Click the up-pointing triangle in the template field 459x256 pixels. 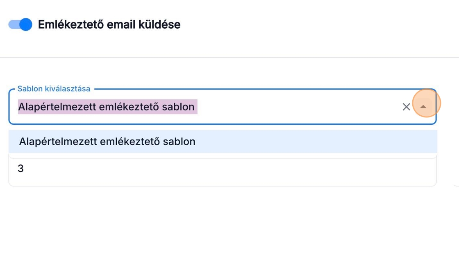pyautogui.click(x=423, y=107)
